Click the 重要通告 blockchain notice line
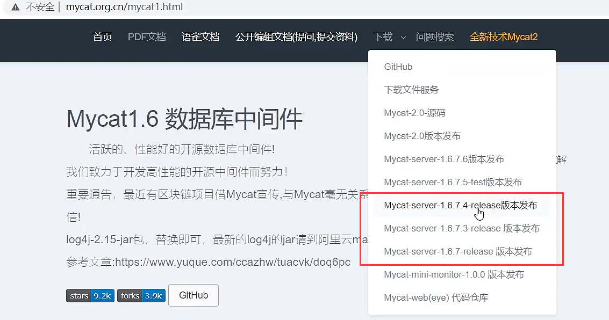This screenshot has height=320, width=609. click(x=217, y=194)
